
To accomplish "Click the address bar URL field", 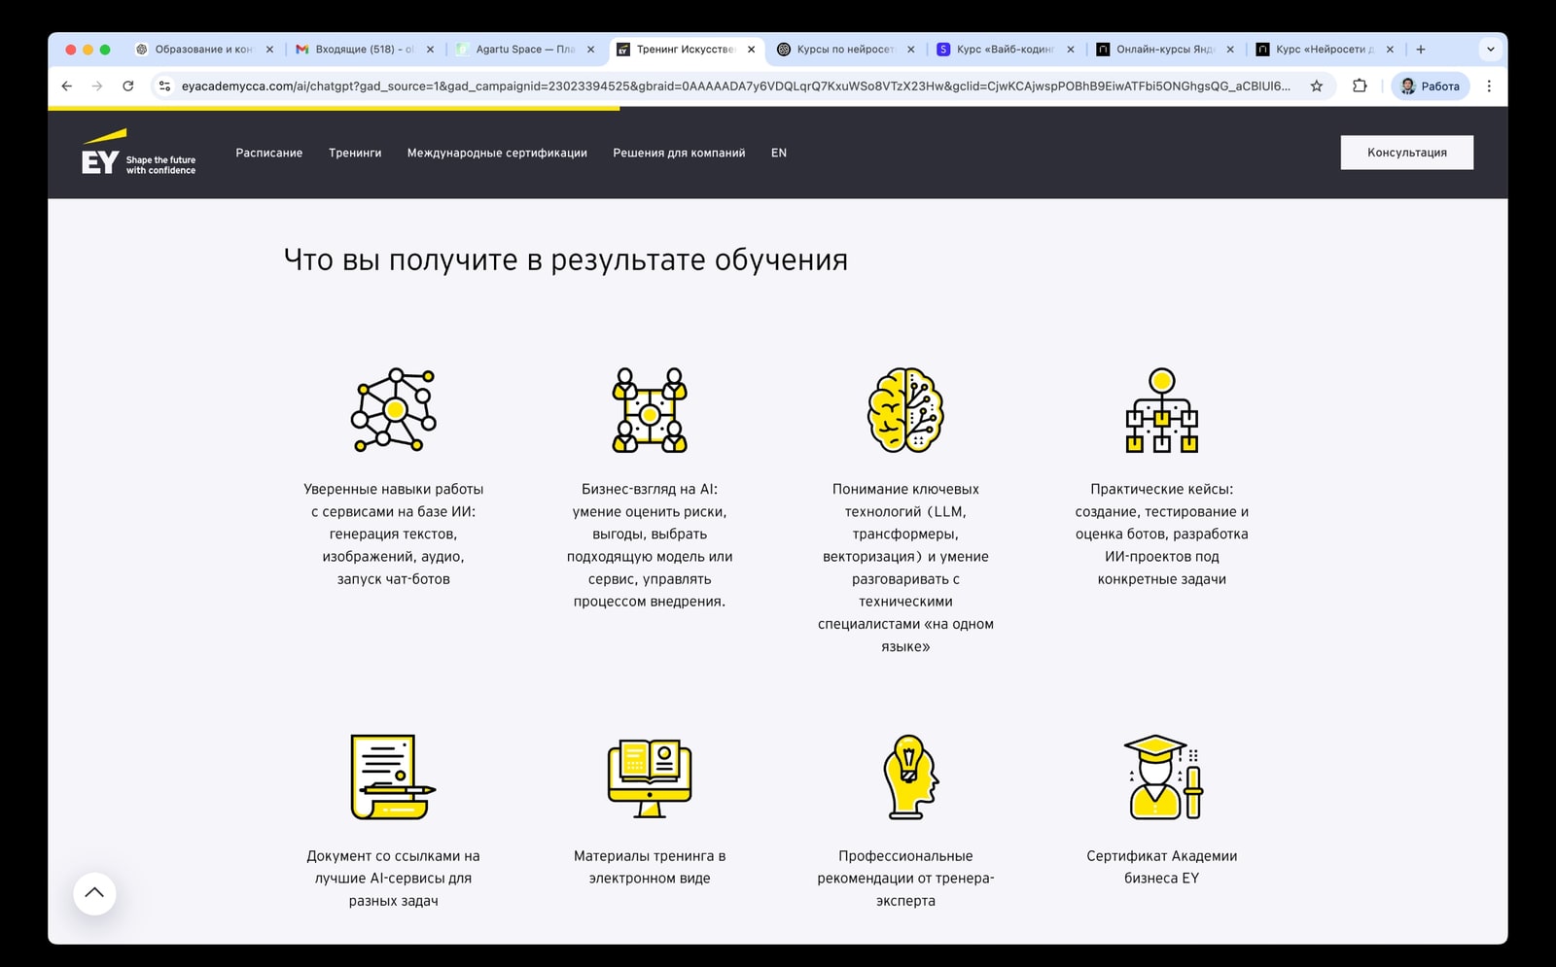I will pos(734,86).
